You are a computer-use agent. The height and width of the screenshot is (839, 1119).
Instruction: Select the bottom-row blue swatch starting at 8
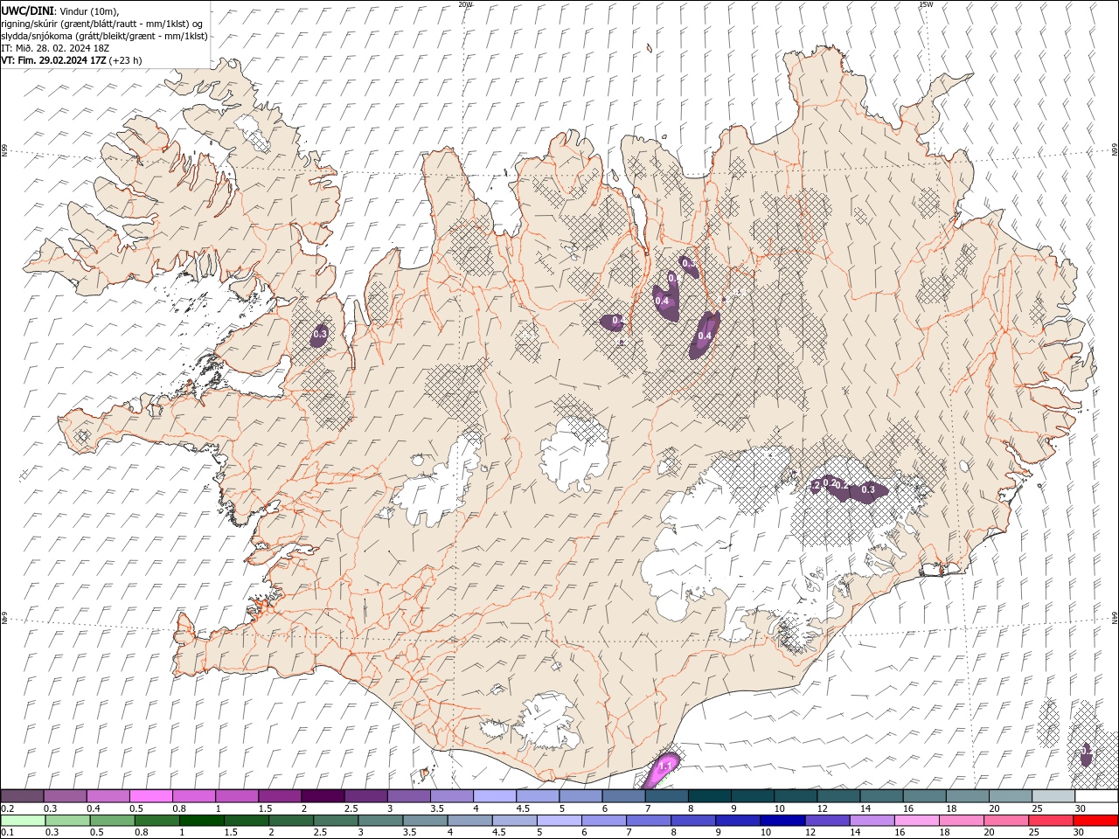[x=694, y=821]
